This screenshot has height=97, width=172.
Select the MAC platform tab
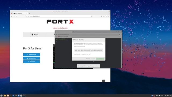tap(35, 35)
